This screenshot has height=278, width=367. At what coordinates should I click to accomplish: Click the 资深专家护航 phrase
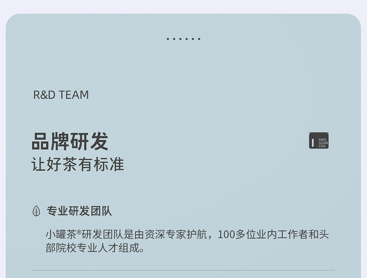(176, 234)
